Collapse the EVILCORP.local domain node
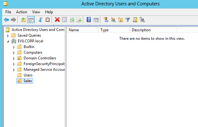Viewport: 198px width, 127px height. click(8, 41)
